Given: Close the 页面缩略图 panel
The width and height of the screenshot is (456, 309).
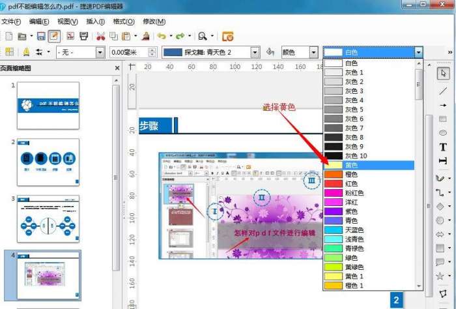Looking at the screenshot, I should point(117,68).
